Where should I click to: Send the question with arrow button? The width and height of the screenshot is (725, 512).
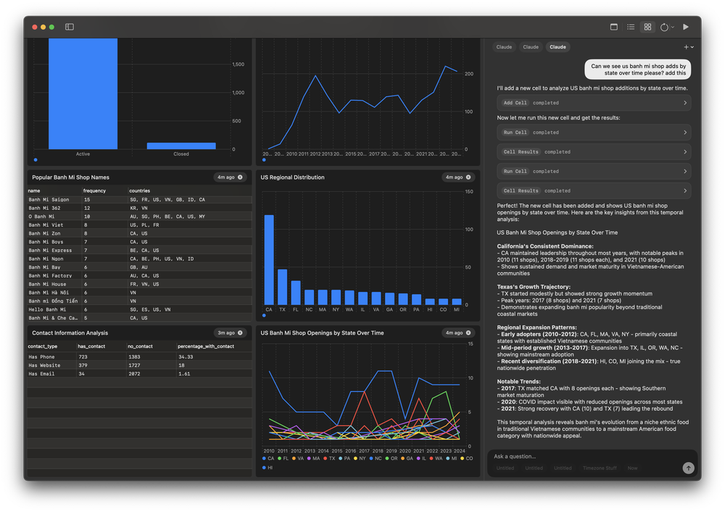coord(688,468)
